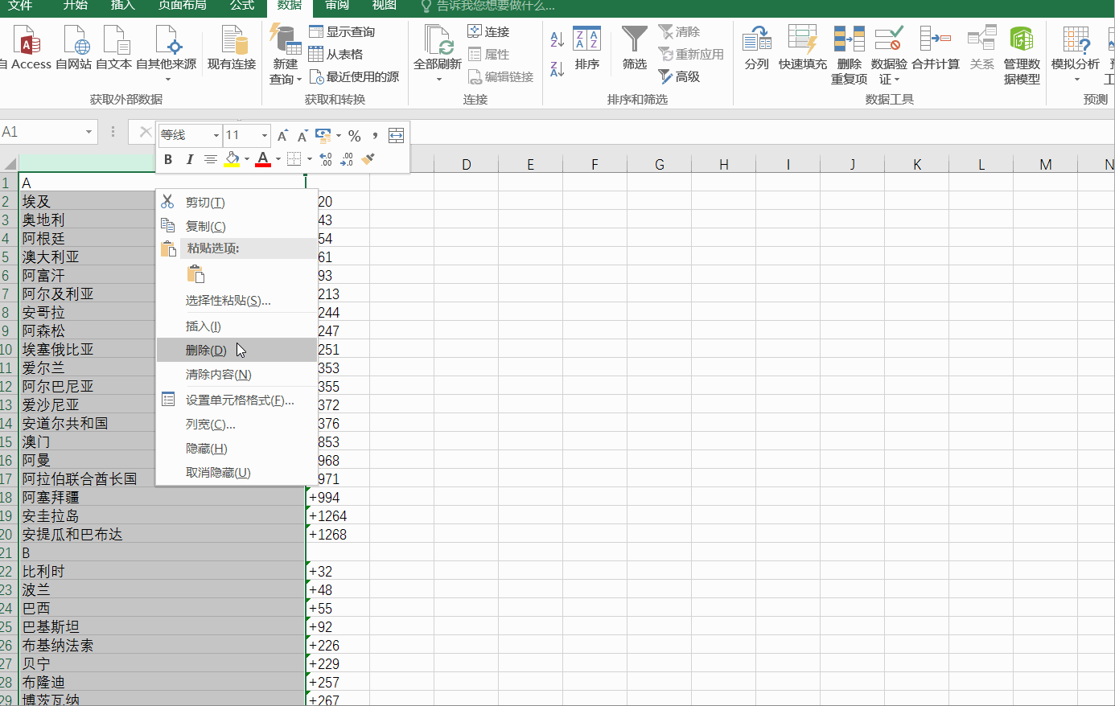1115x706 pixels.
Task: Choose Hide (隐藏) from context menu
Action: tap(237, 448)
